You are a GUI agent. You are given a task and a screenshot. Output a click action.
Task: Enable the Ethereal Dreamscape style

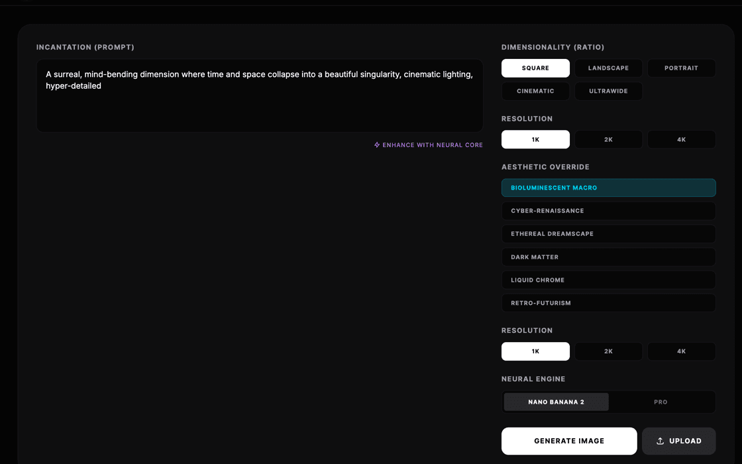pos(608,234)
